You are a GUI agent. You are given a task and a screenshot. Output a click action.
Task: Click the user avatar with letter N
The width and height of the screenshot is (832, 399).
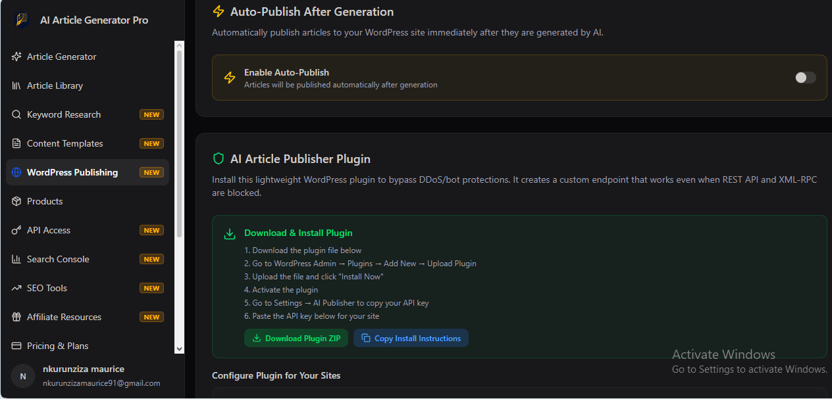pyautogui.click(x=23, y=376)
